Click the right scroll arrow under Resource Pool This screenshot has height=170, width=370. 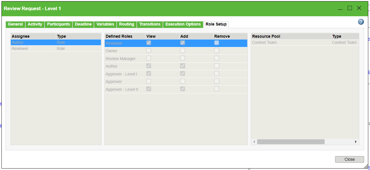(356, 142)
